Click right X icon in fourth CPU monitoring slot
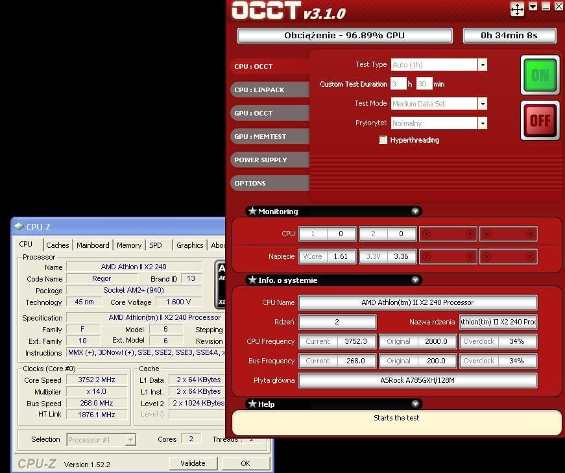Image resolution: width=565 pixels, height=473 pixels. tap(530, 234)
